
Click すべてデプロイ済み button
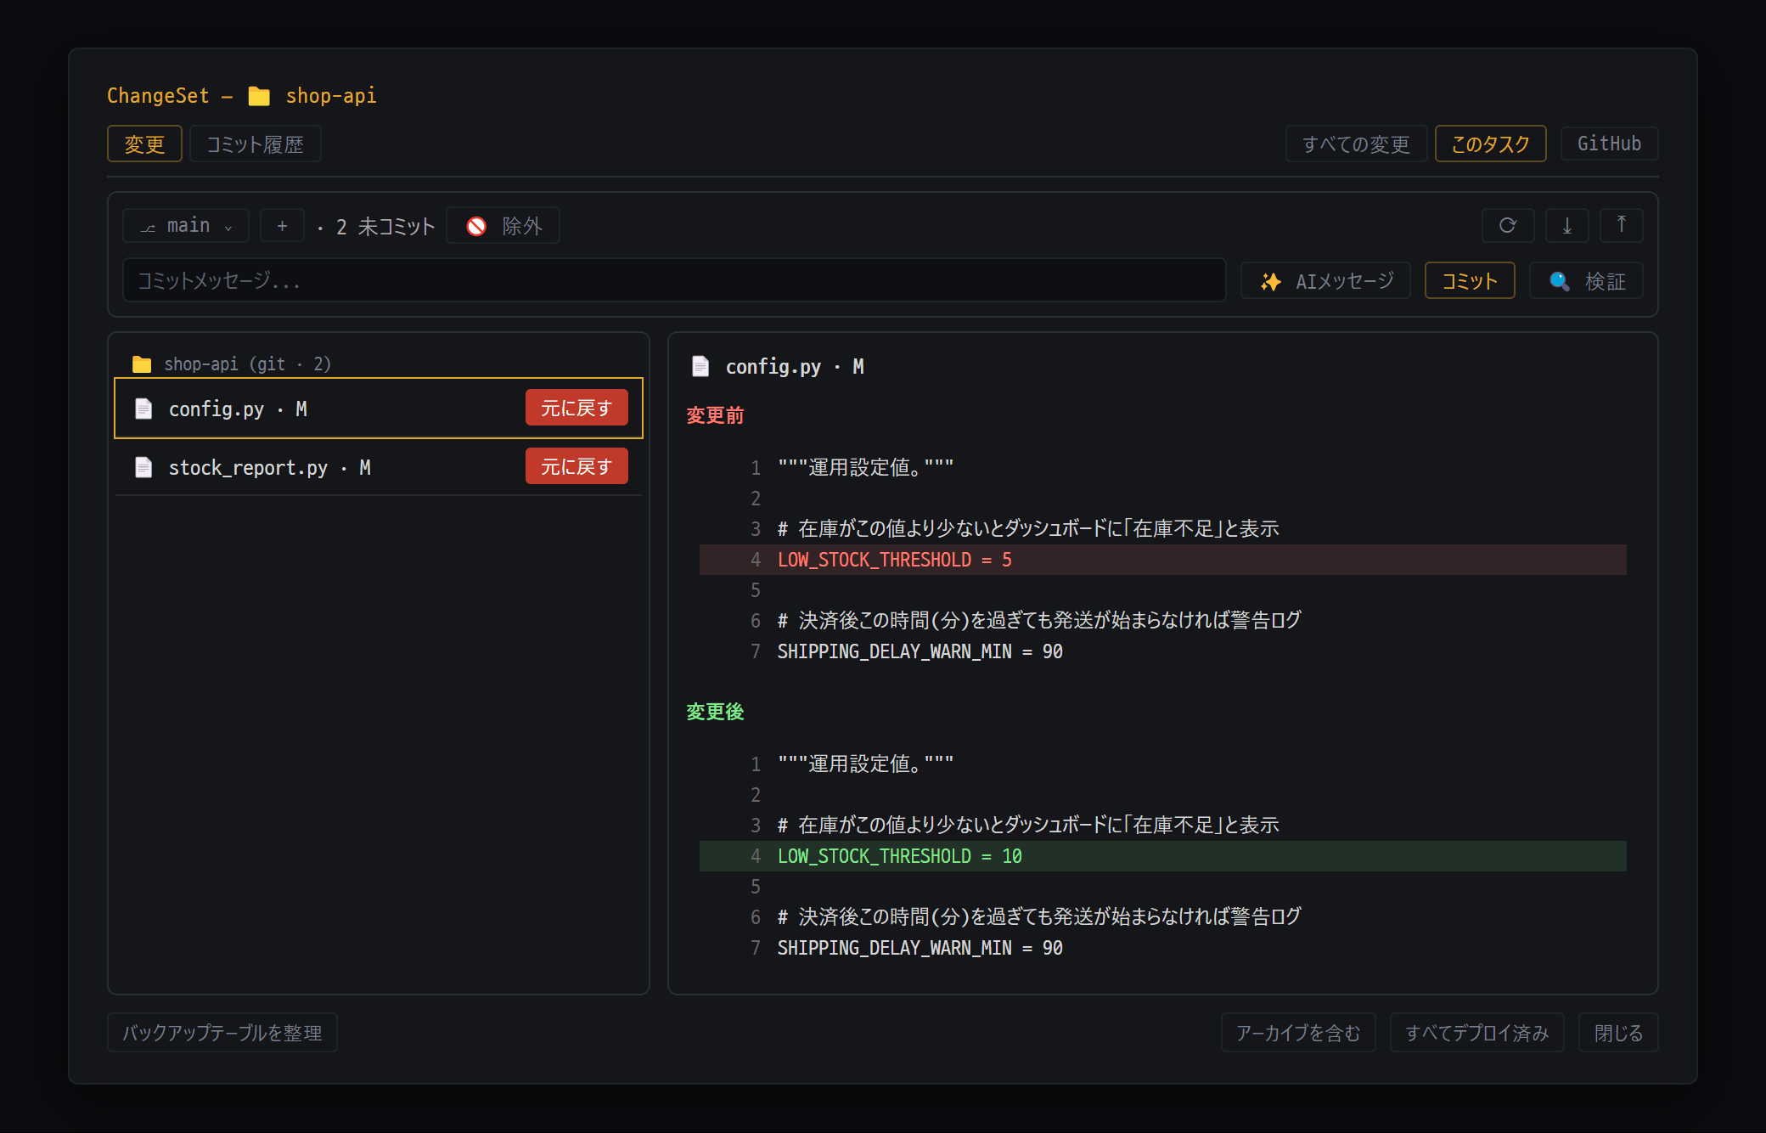(1476, 1033)
